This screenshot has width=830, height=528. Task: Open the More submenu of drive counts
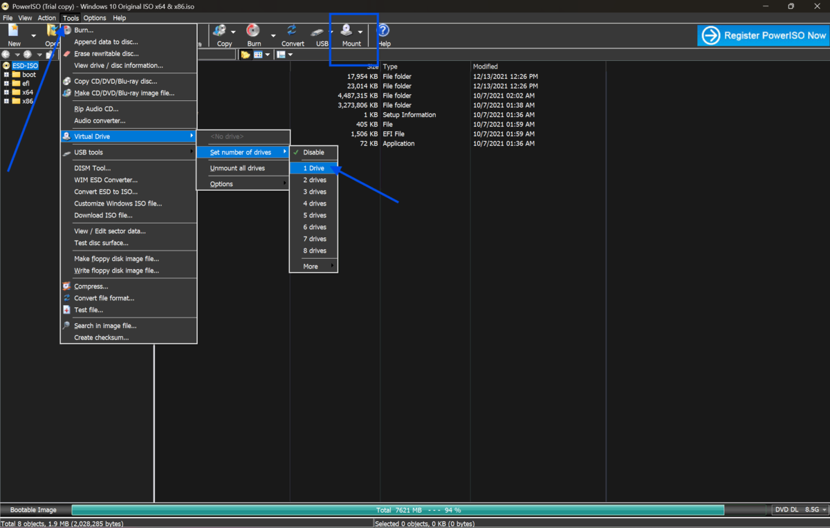point(313,266)
